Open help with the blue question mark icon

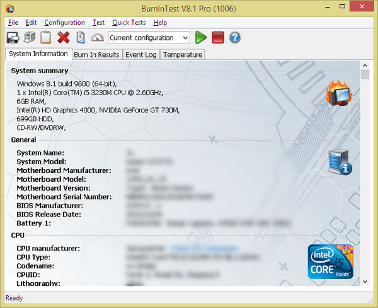click(x=235, y=37)
